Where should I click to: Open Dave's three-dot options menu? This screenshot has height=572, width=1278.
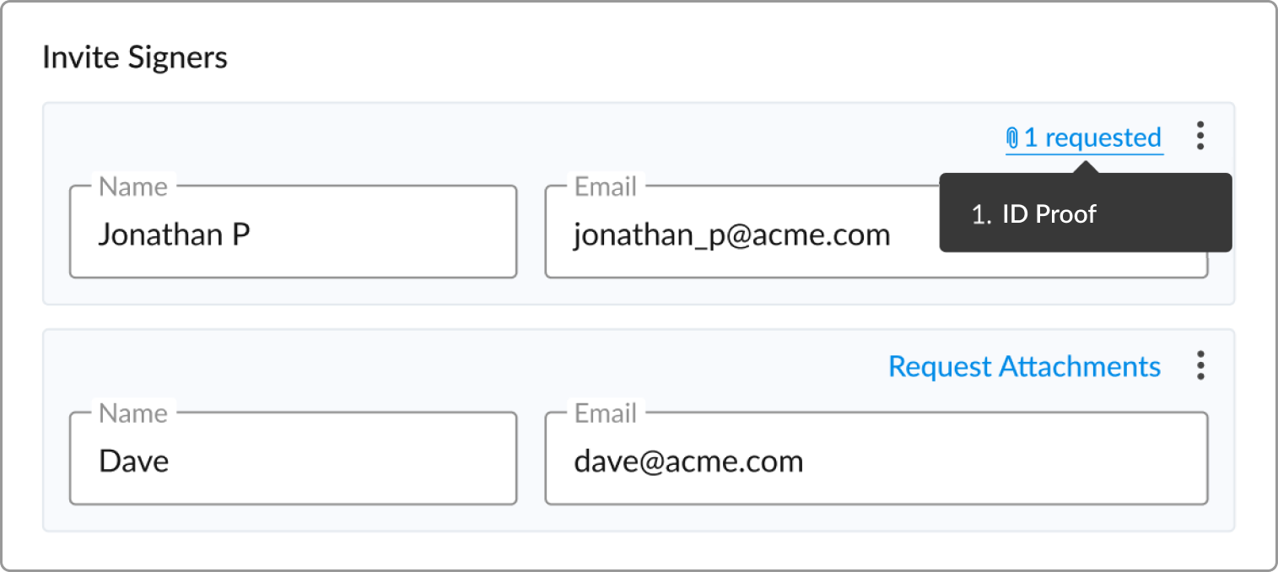coord(1200,365)
